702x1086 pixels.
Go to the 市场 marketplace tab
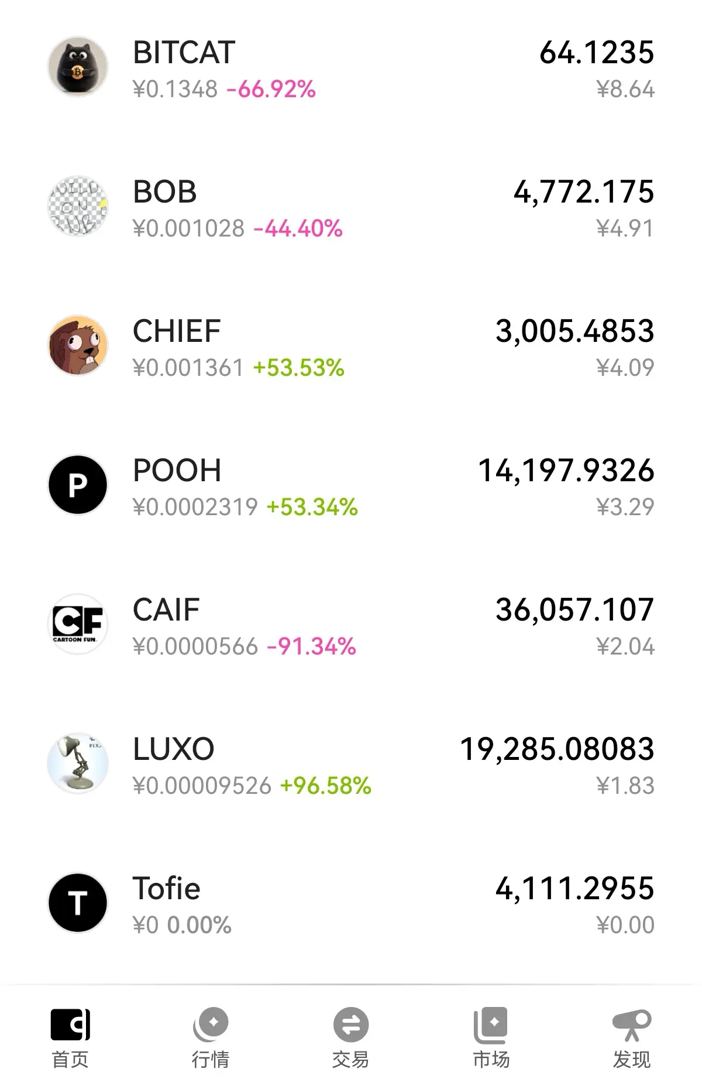(x=491, y=1039)
